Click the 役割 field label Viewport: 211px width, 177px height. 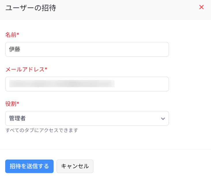coord(11,103)
